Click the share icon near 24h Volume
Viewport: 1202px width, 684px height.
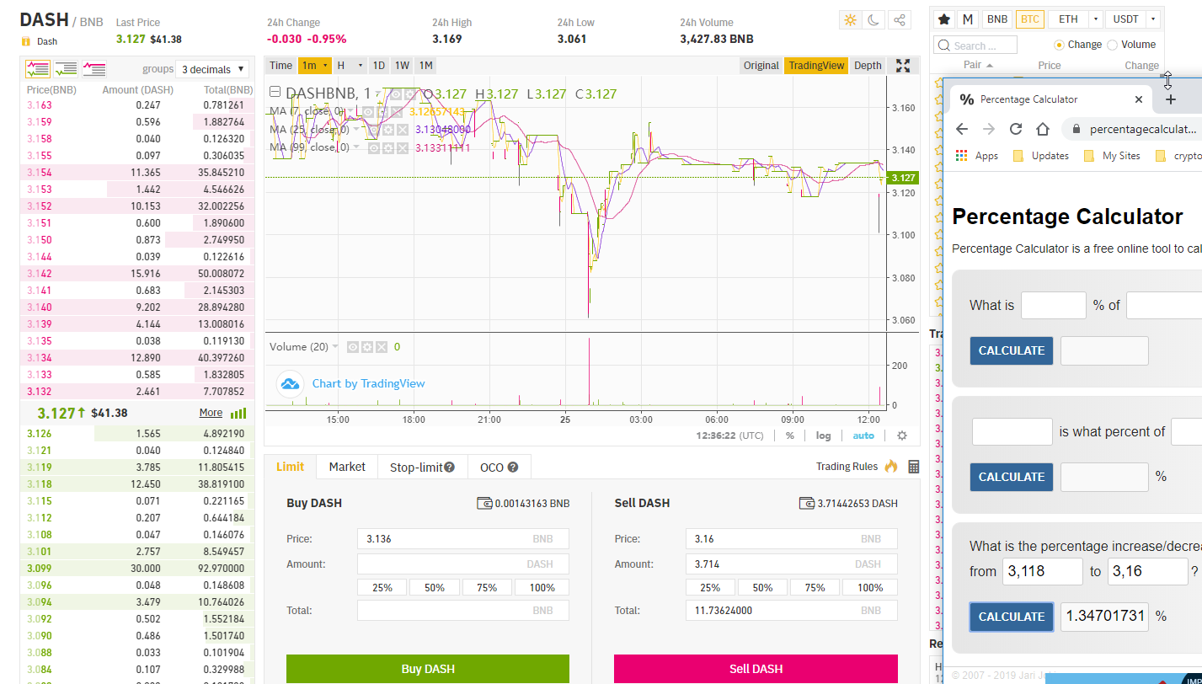[900, 20]
